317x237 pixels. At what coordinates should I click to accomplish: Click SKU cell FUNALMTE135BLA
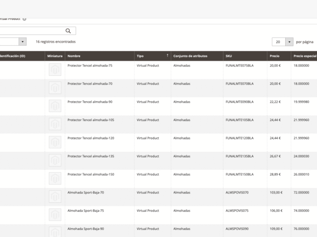click(x=239, y=156)
